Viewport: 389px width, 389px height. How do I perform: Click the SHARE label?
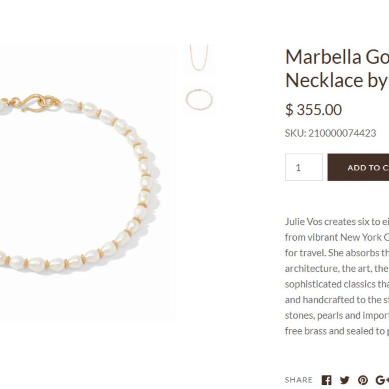pos(299,380)
